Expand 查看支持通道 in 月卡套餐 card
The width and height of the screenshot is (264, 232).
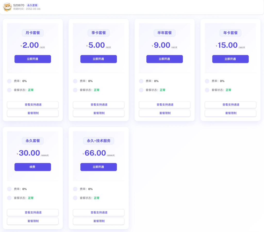(33, 105)
